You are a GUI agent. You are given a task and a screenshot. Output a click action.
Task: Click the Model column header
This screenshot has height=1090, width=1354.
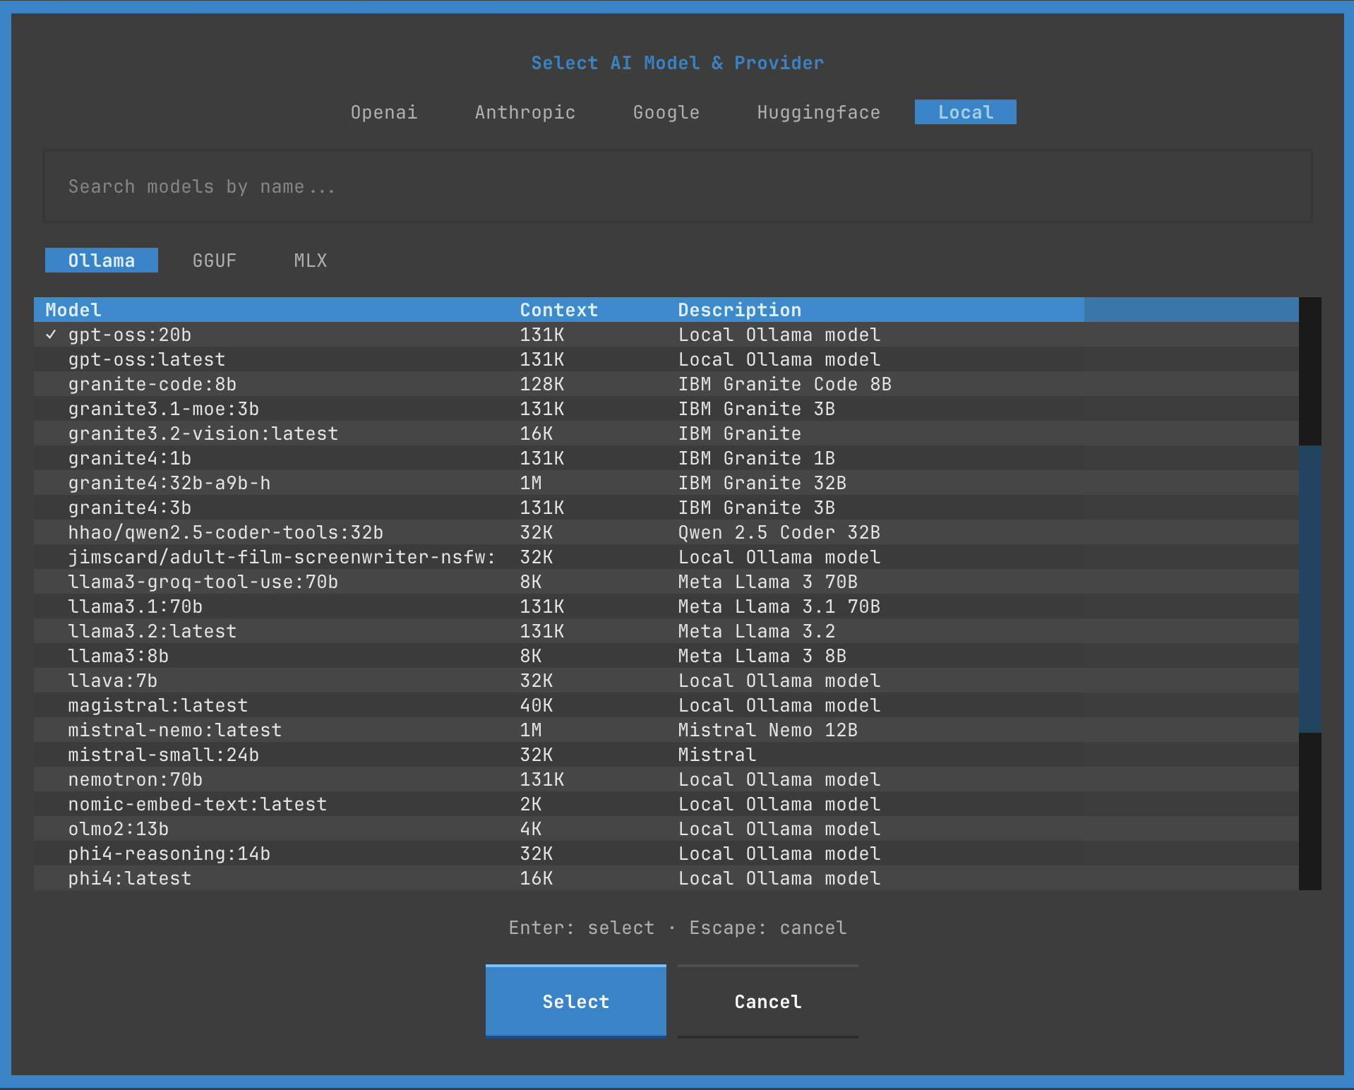73,310
